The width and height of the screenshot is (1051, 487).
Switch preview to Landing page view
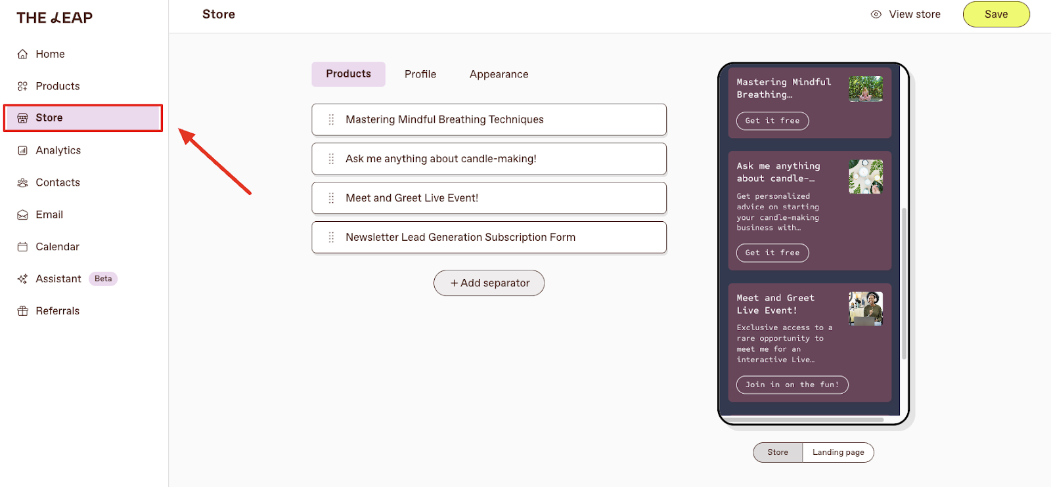pos(838,452)
